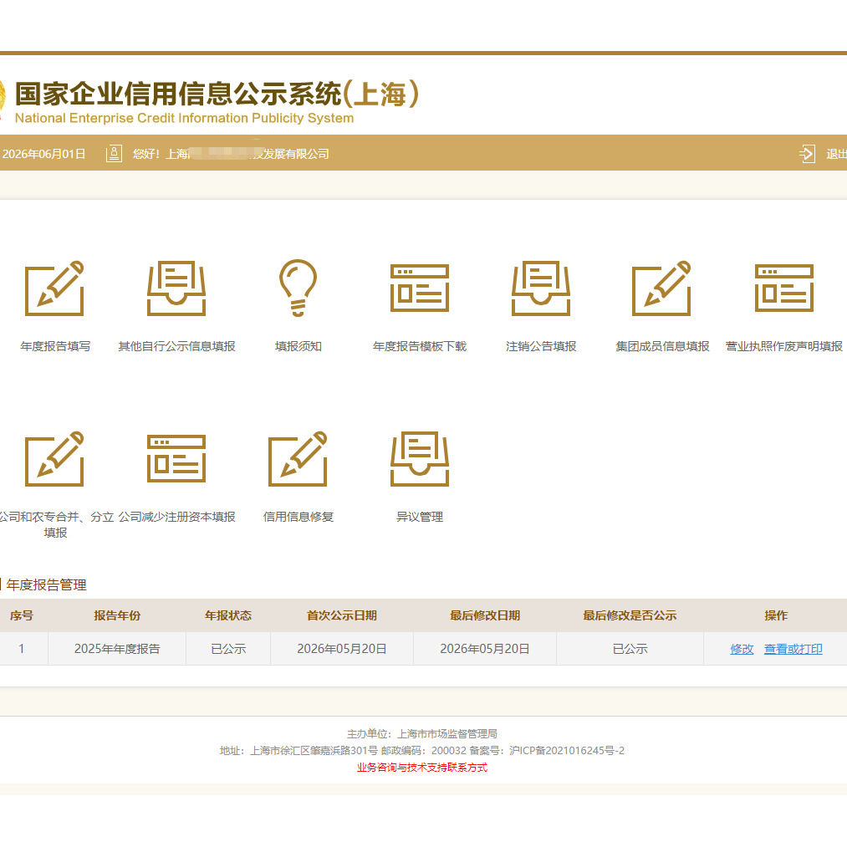Click the 信用信息修复 label
Image resolution: width=847 pixels, height=847 pixels.
point(298,517)
